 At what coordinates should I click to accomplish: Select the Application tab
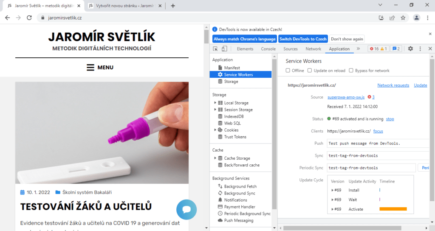(339, 49)
